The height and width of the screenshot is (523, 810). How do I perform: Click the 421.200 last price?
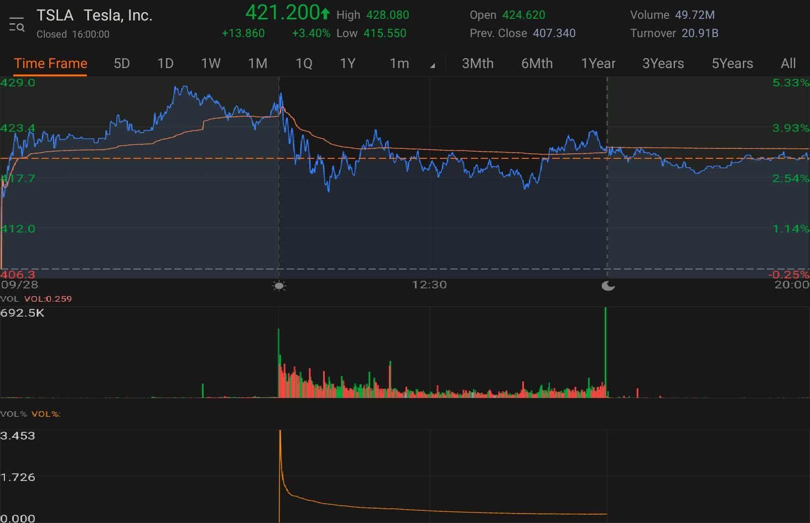(x=282, y=13)
